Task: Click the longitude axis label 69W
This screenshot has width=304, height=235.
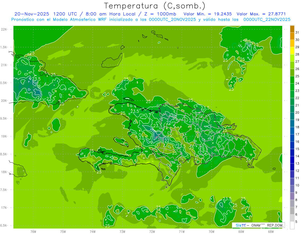Action: (241, 232)
